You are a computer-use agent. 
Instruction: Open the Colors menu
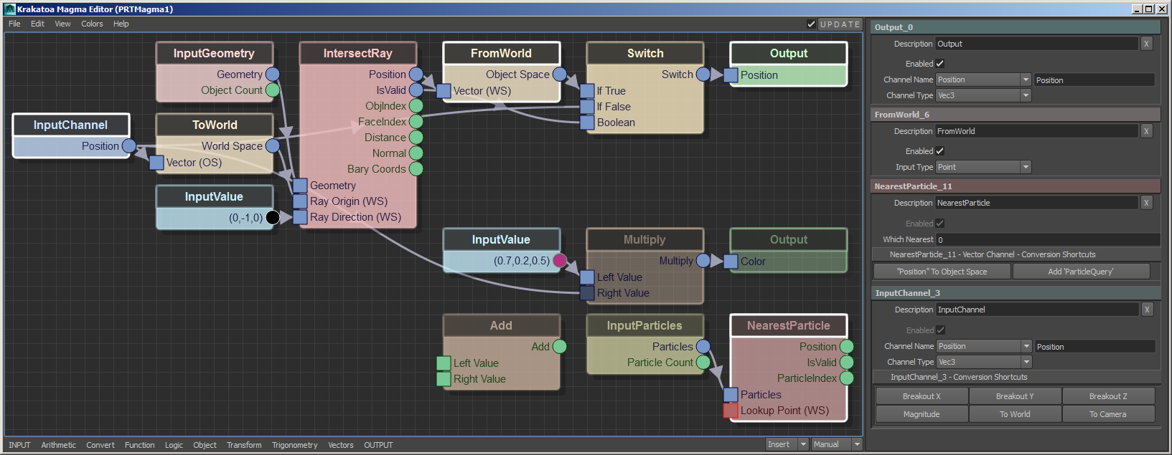[92, 24]
